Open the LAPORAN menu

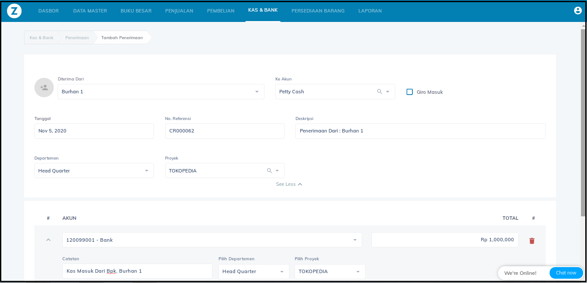370,11
